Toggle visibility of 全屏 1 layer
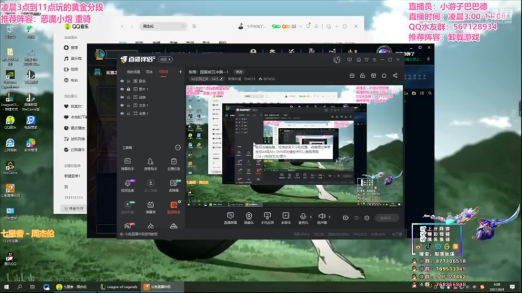Image resolution: width=522 pixels, height=293 pixels. click(x=122, y=113)
